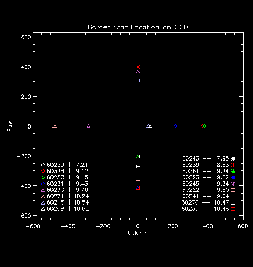Click the pink triangle legend symbol beside 60271
Image resolution: width=253 pixels, height=267 pixels.
(x=43, y=196)
